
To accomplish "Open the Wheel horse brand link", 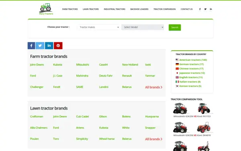I will coord(107,139).
